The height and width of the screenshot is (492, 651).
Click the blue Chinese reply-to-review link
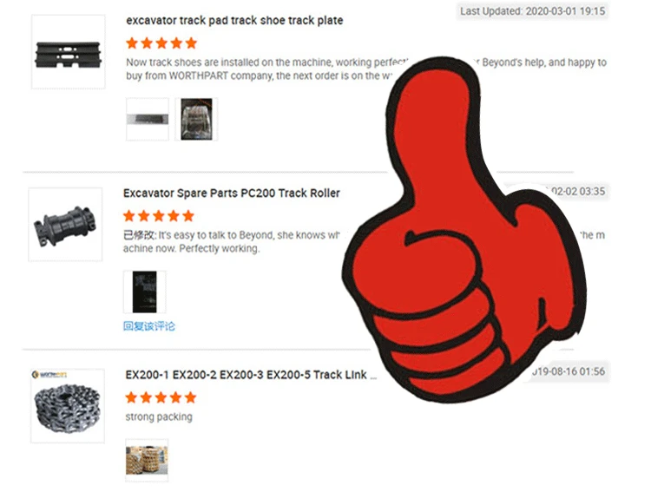[x=149, y=326]
